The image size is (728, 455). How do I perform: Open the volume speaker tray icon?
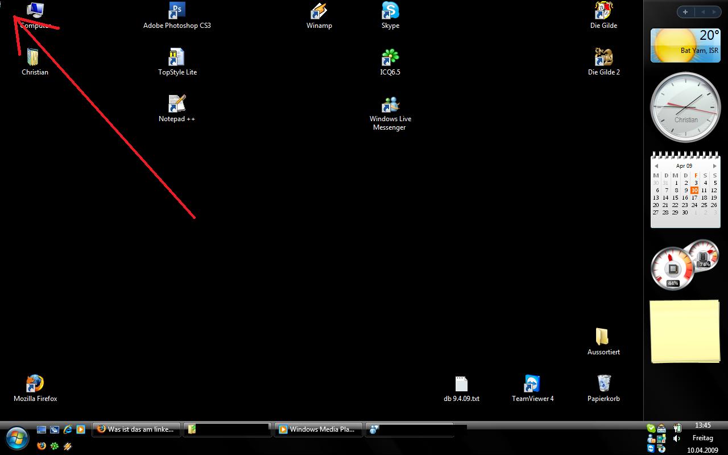point(677,439)
